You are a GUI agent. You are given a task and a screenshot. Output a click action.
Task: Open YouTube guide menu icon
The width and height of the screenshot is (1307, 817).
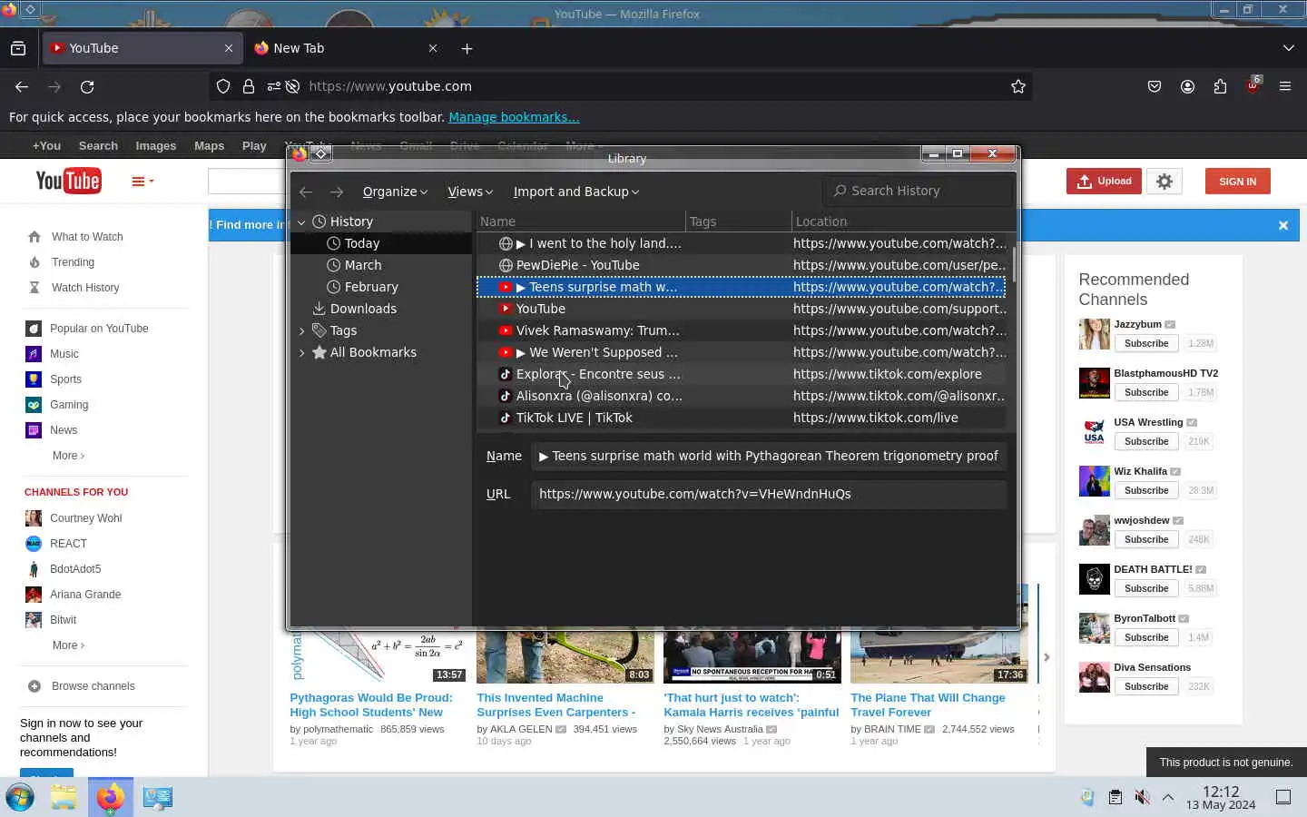pos(142,182)
